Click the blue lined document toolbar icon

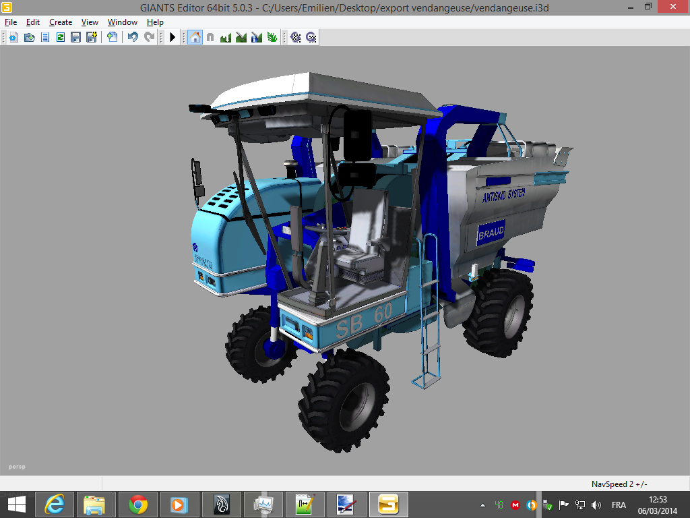tap(45, 38)
